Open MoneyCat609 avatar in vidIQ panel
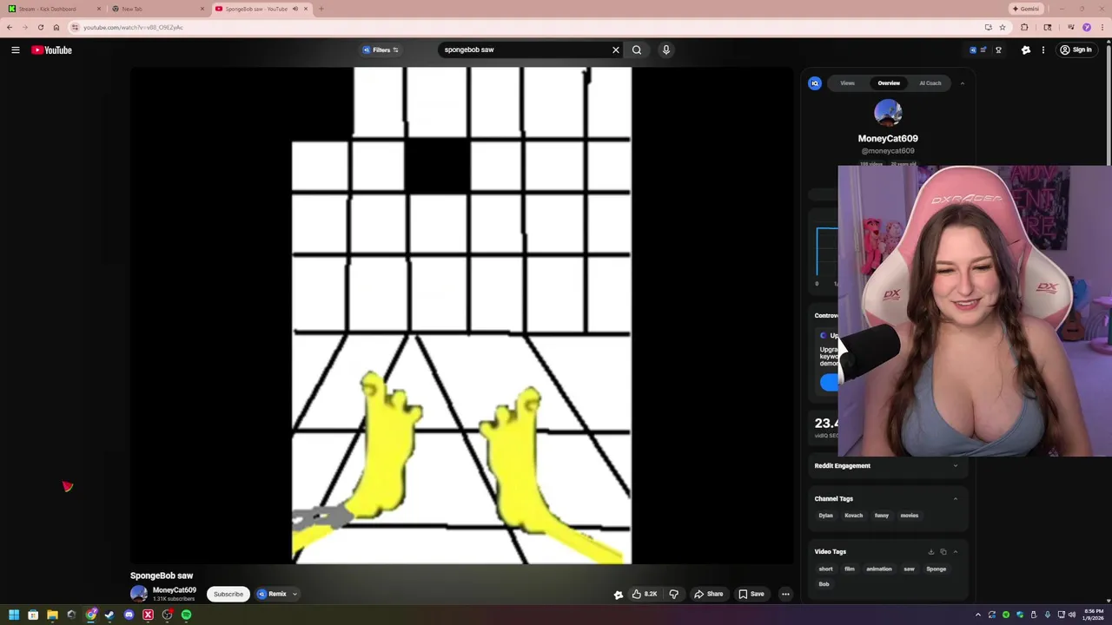Screen dimensions: 1112x625 pyautogui.click(x=888, y=114)
